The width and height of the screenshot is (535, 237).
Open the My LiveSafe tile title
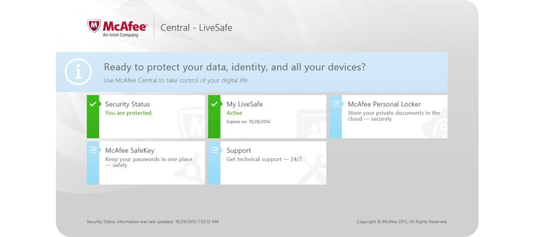click(244, 104)
